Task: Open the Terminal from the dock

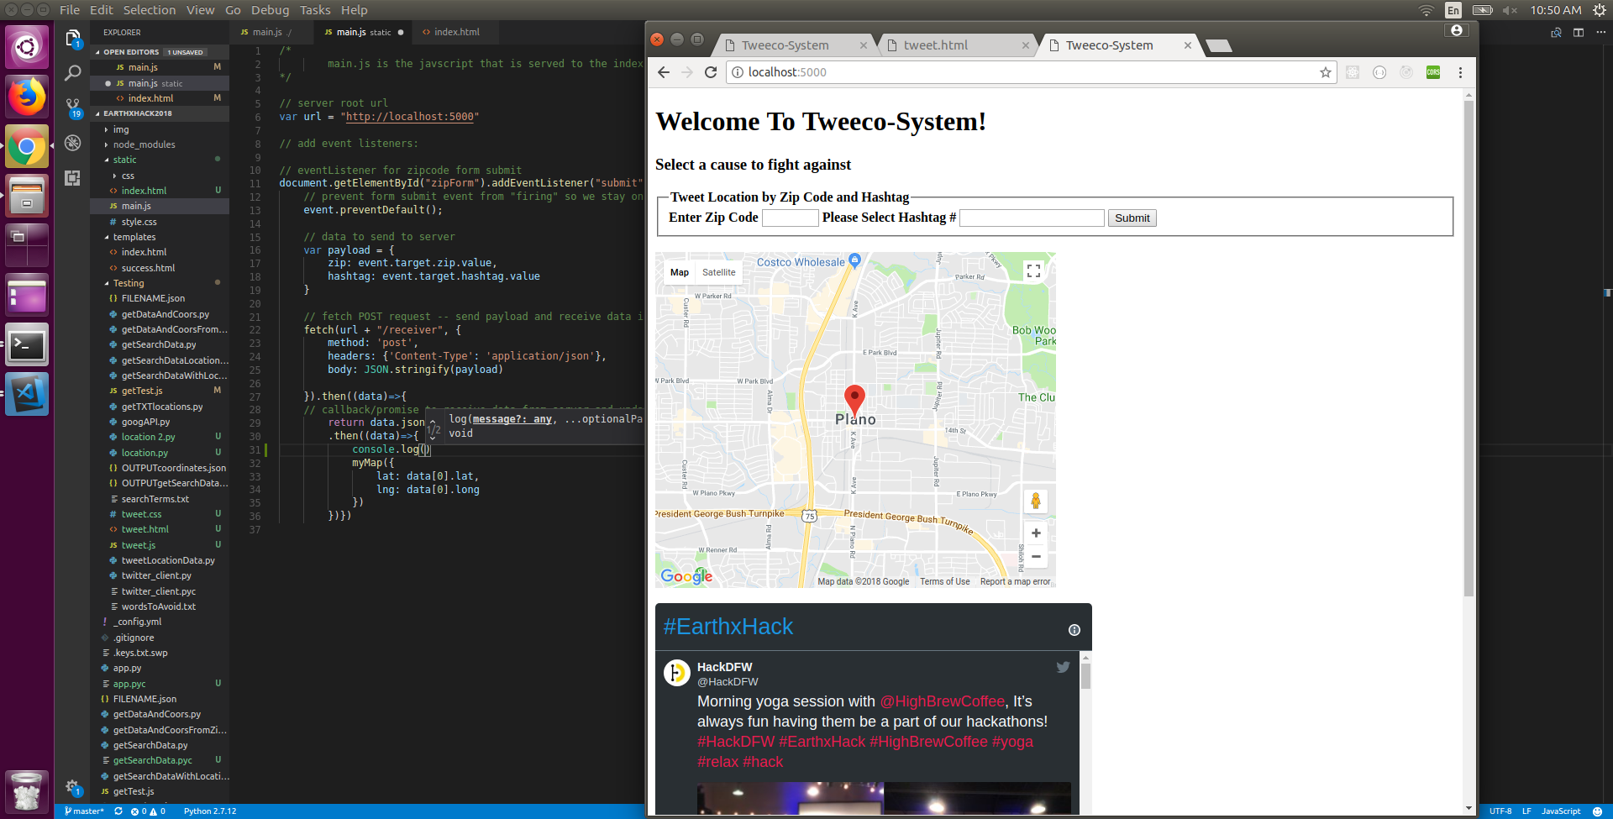Action: click(27, 344)
